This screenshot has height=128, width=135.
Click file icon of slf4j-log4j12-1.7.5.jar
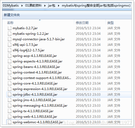[9, 50]
